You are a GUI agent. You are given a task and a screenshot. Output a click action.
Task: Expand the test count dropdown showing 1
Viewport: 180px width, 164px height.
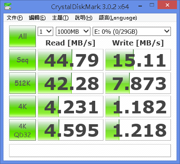(x=45, y=31)
